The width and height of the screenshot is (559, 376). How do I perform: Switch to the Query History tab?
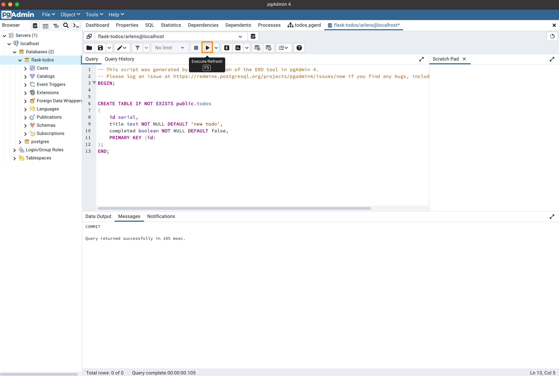click(119, 59)
